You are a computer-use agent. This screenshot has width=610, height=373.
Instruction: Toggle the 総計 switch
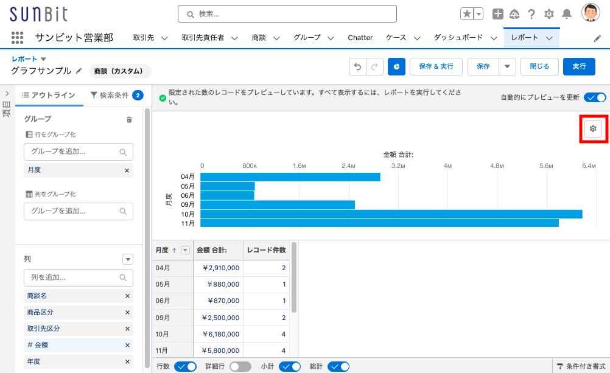tap(338, 366)
